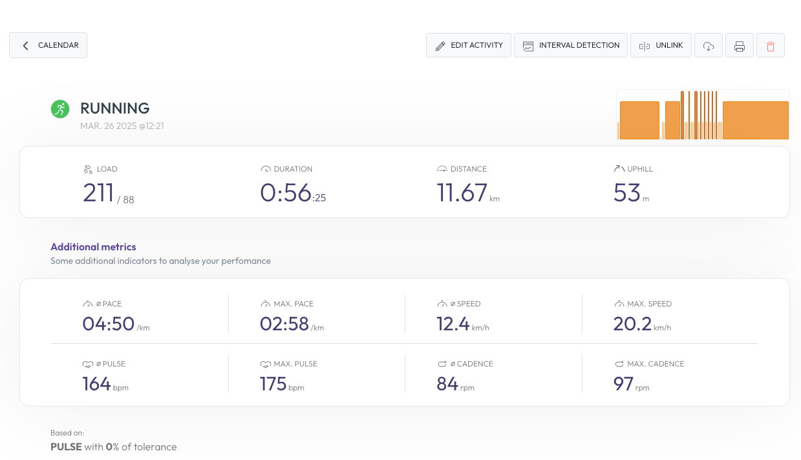
Task: Click the Unlink button
Action: [x=661, y=45]
